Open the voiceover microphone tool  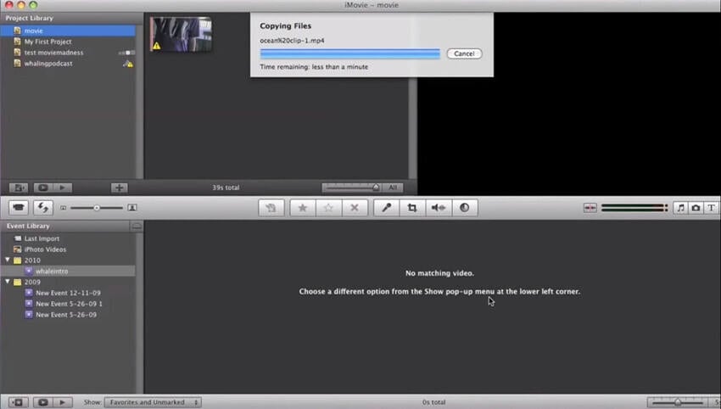coord(386,208)
